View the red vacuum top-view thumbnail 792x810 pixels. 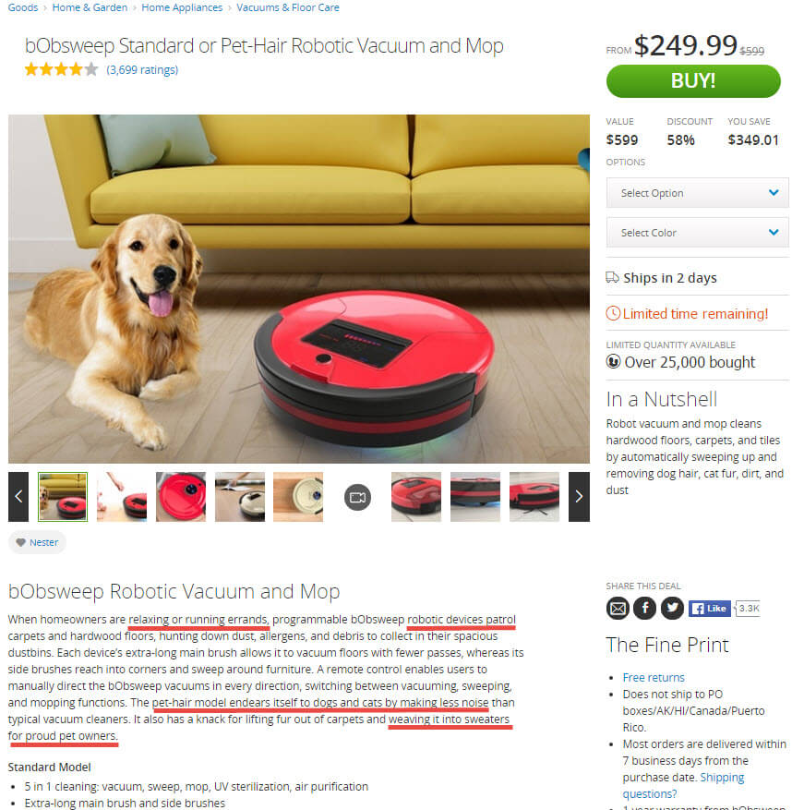click(x=181, y=496)
